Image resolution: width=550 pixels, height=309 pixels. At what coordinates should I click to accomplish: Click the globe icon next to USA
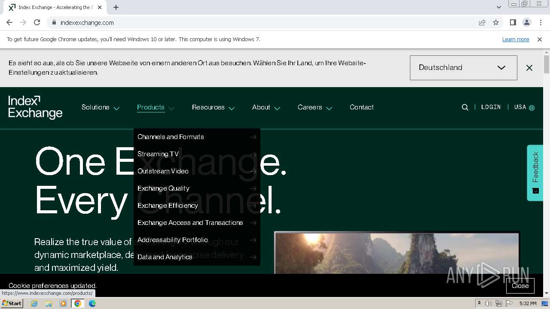532,108
